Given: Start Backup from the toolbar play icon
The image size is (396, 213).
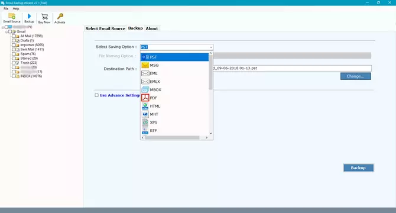Looking at the screenshot, I should click(x=30, y=16).
